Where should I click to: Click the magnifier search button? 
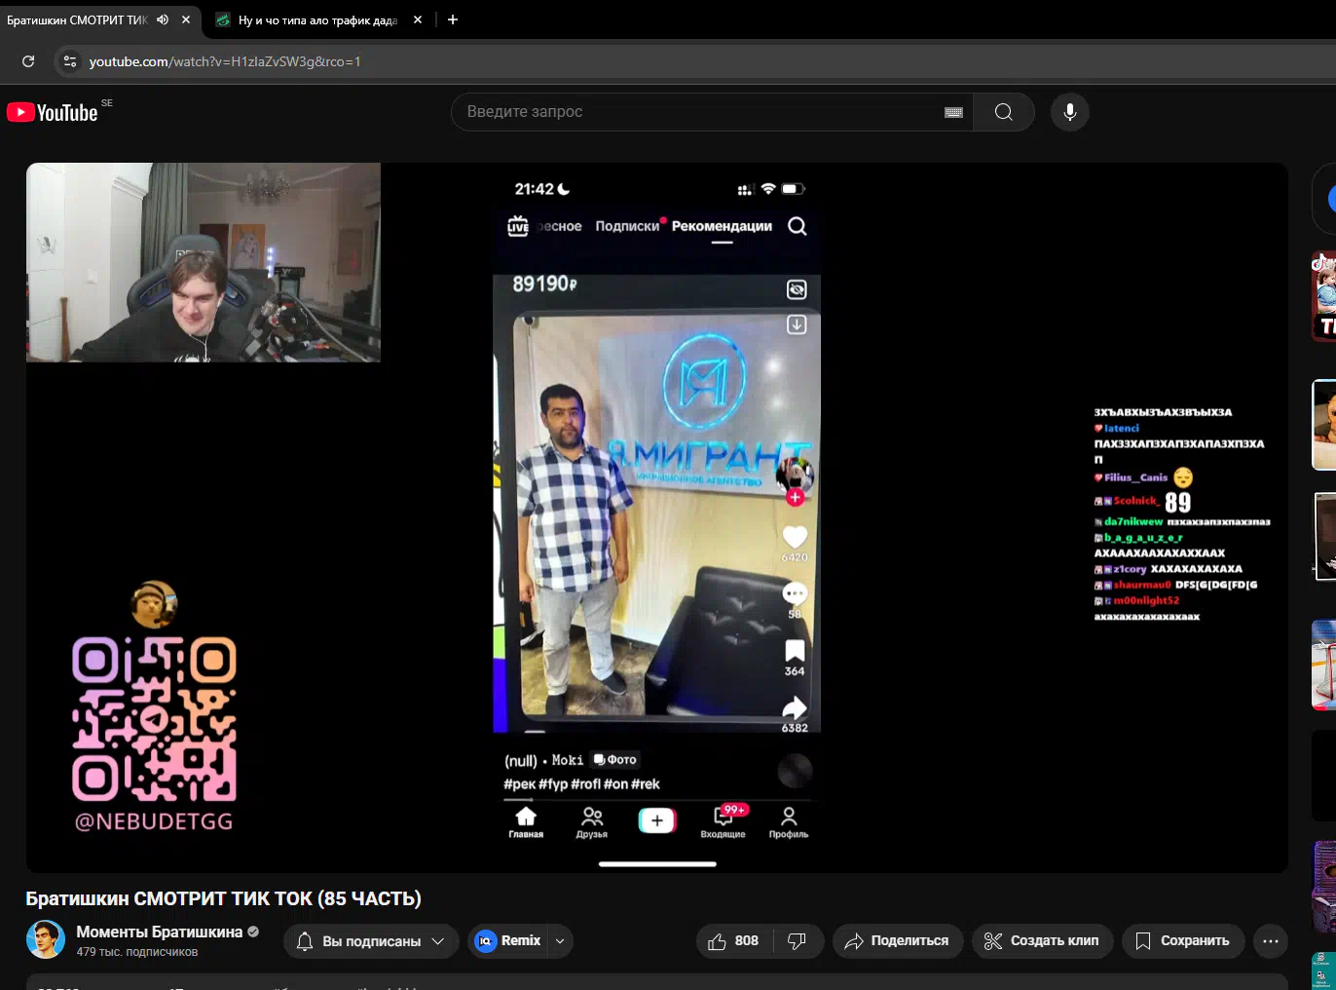coord(1004,112)
